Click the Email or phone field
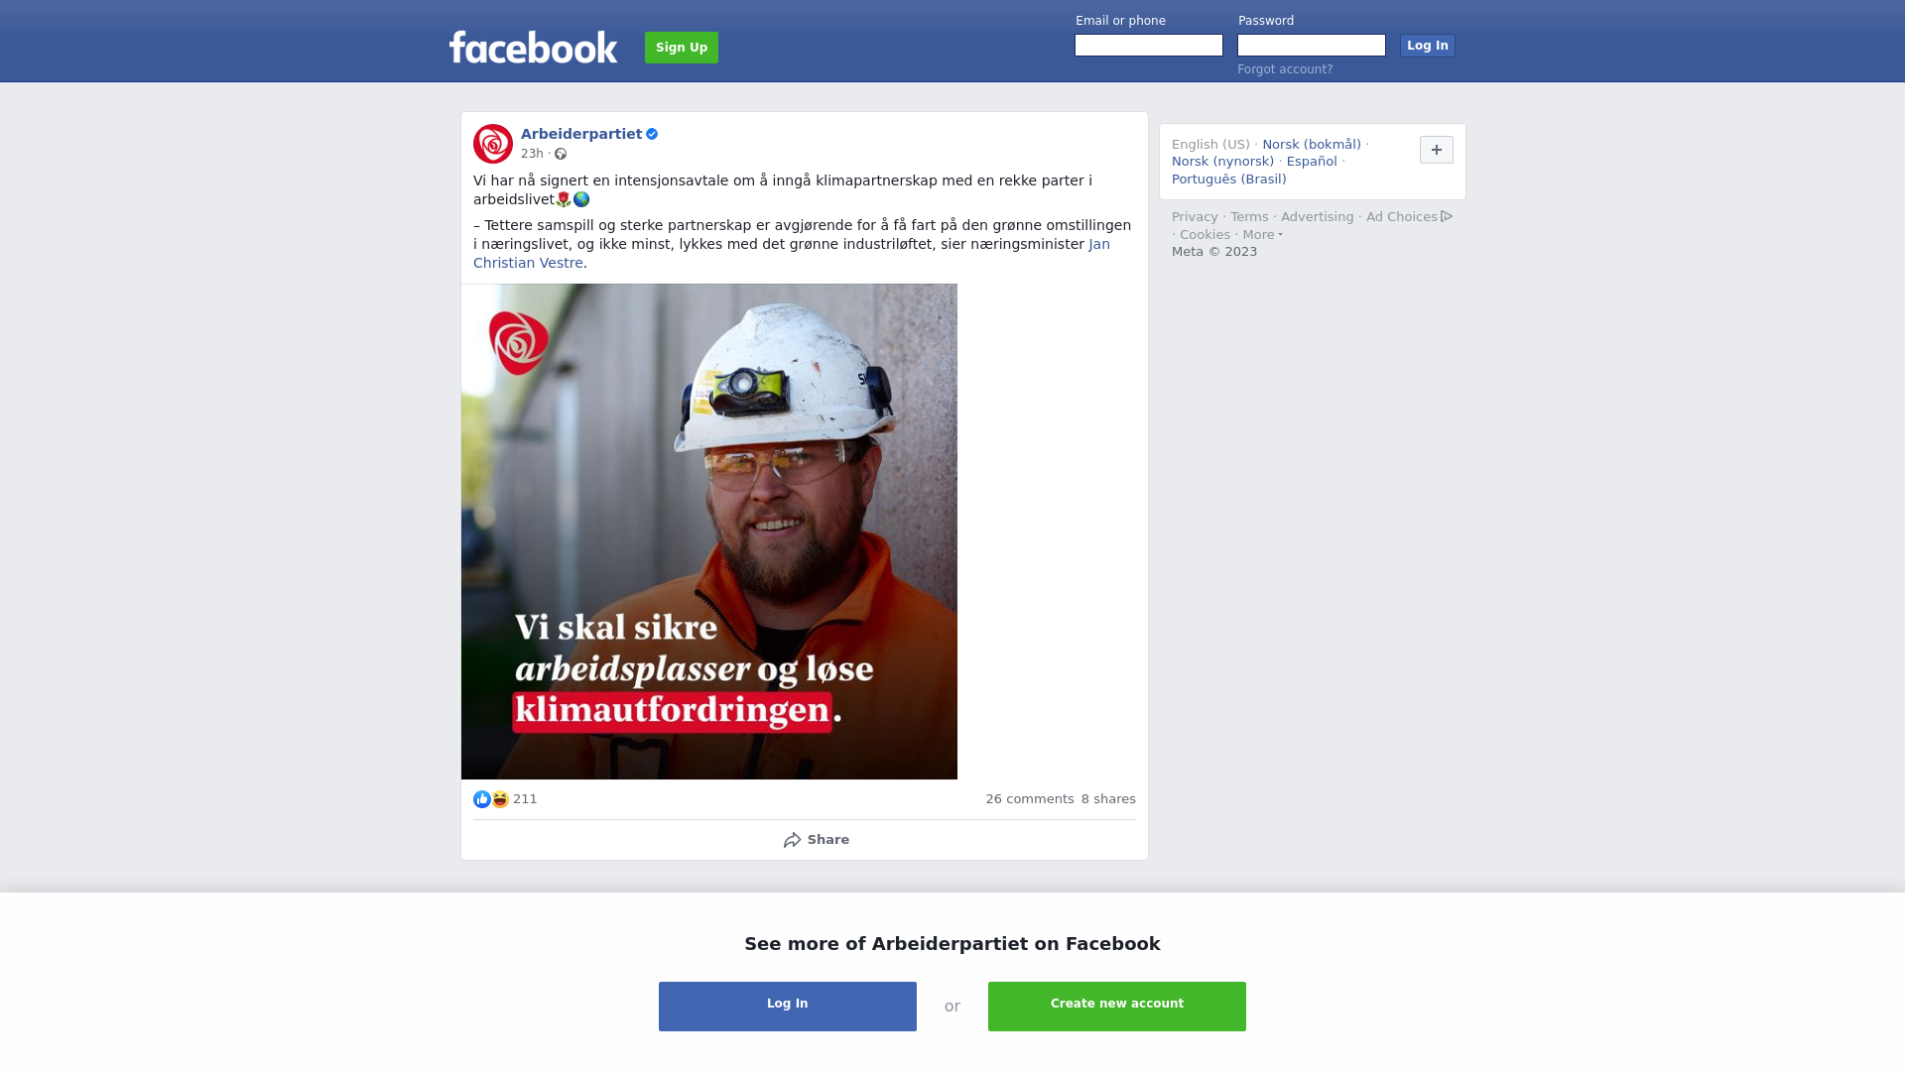The height and width of the screenshot is (1071, 1905). click(1149, 46)
